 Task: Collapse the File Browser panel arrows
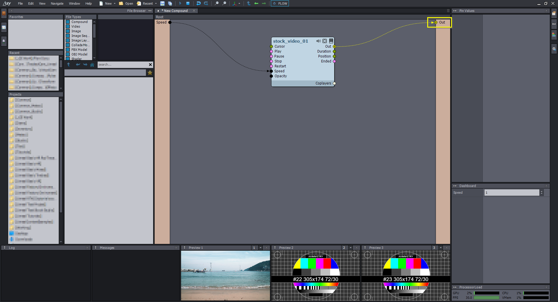150,11
